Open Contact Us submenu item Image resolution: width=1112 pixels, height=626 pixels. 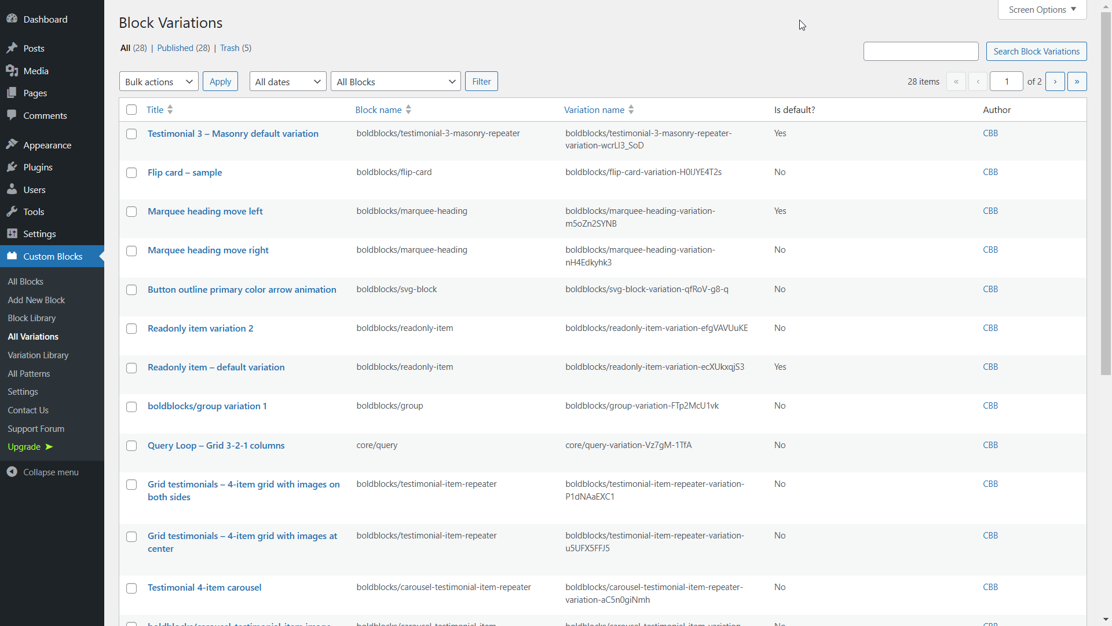[28, 410]
